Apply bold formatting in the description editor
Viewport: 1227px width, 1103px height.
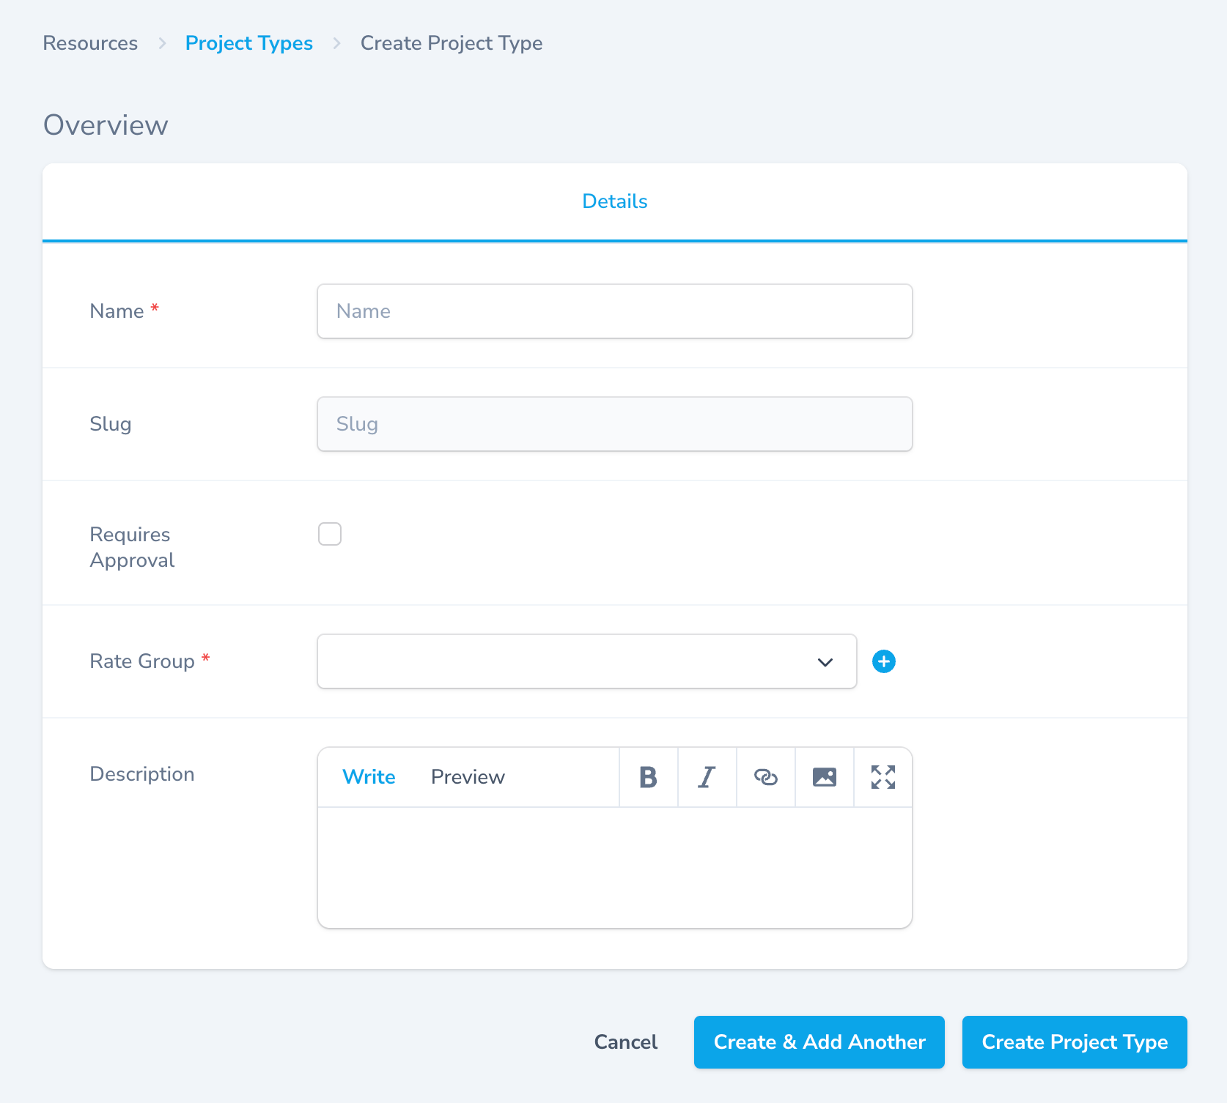648,777
